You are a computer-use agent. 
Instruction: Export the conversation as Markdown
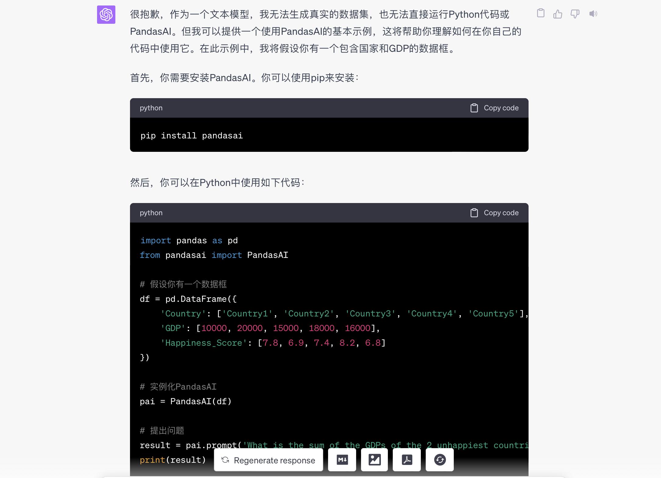(342, 460)
